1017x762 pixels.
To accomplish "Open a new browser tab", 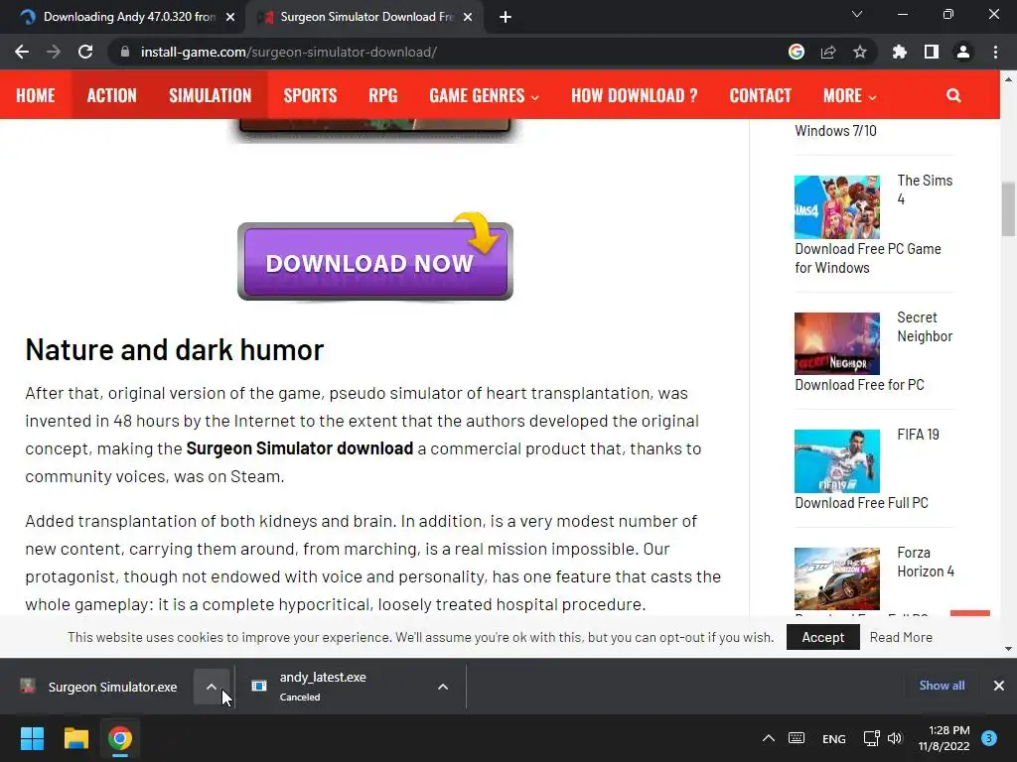I will (506, 18).
